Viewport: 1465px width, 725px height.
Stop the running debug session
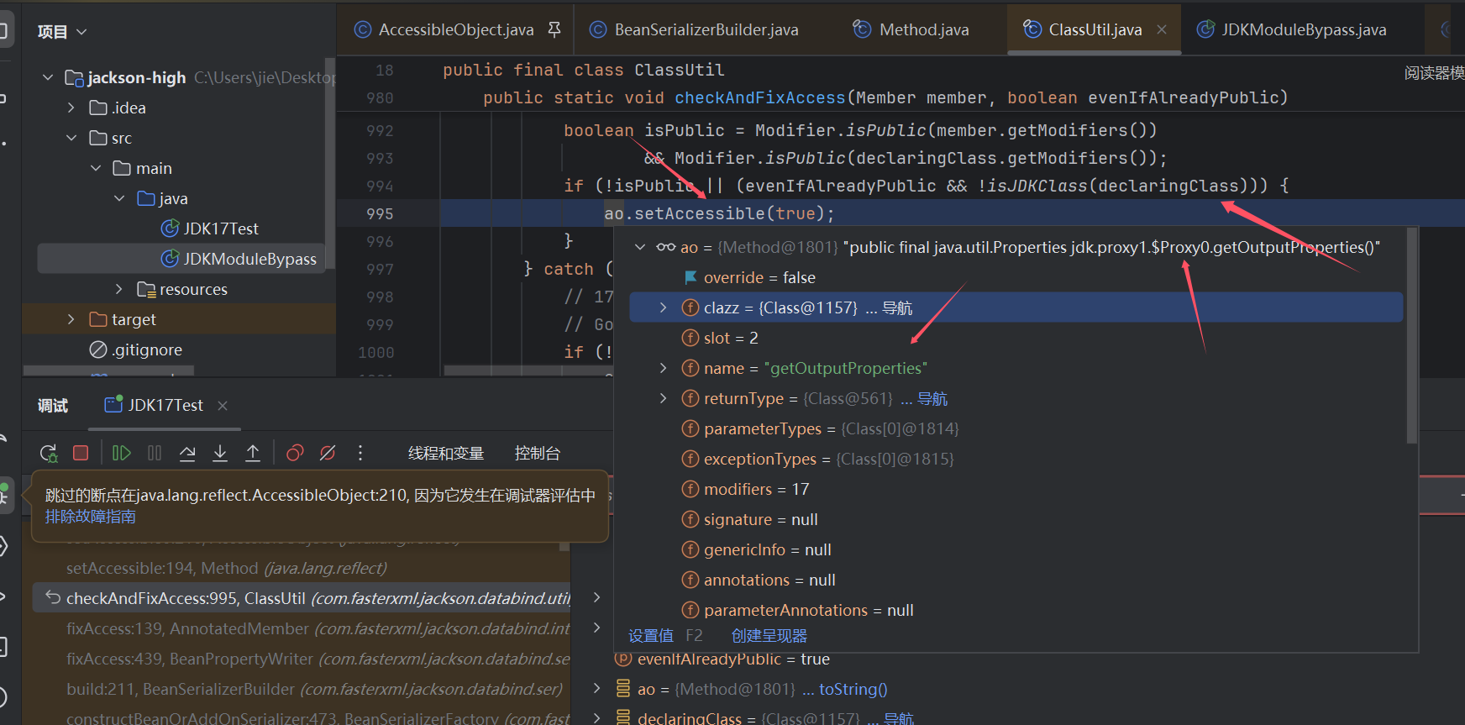coord(81,454)
